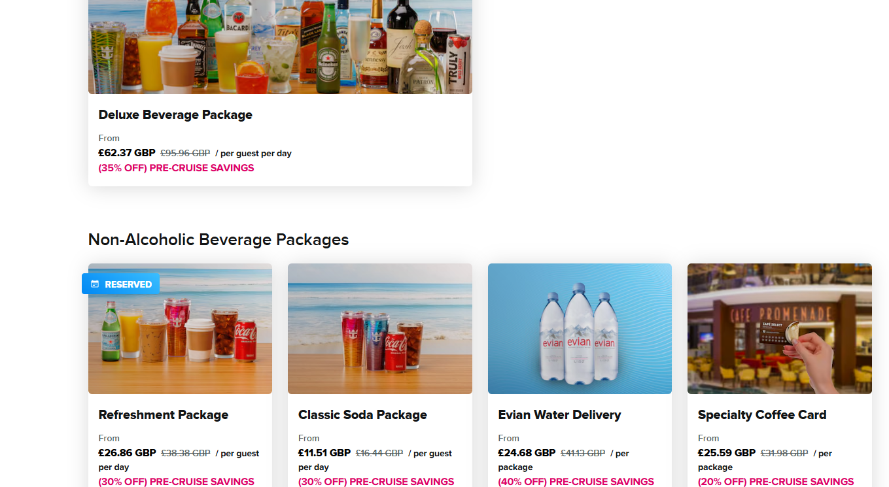
Task: Open the Deluxe Beverage Package title
Action: tap(175, 115)
